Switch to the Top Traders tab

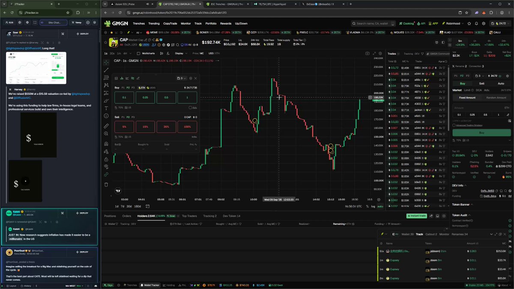click(189, 216)
